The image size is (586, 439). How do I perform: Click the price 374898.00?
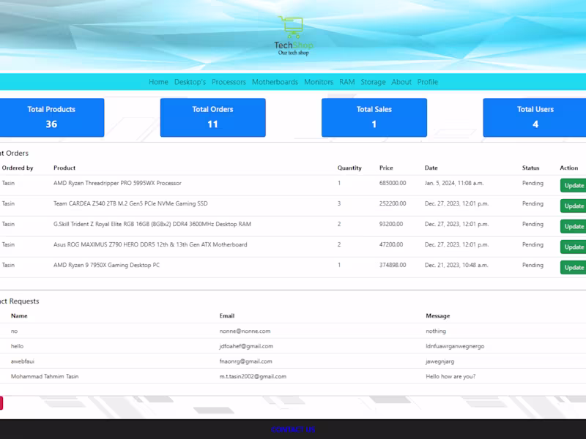click(x=393, y=265)
